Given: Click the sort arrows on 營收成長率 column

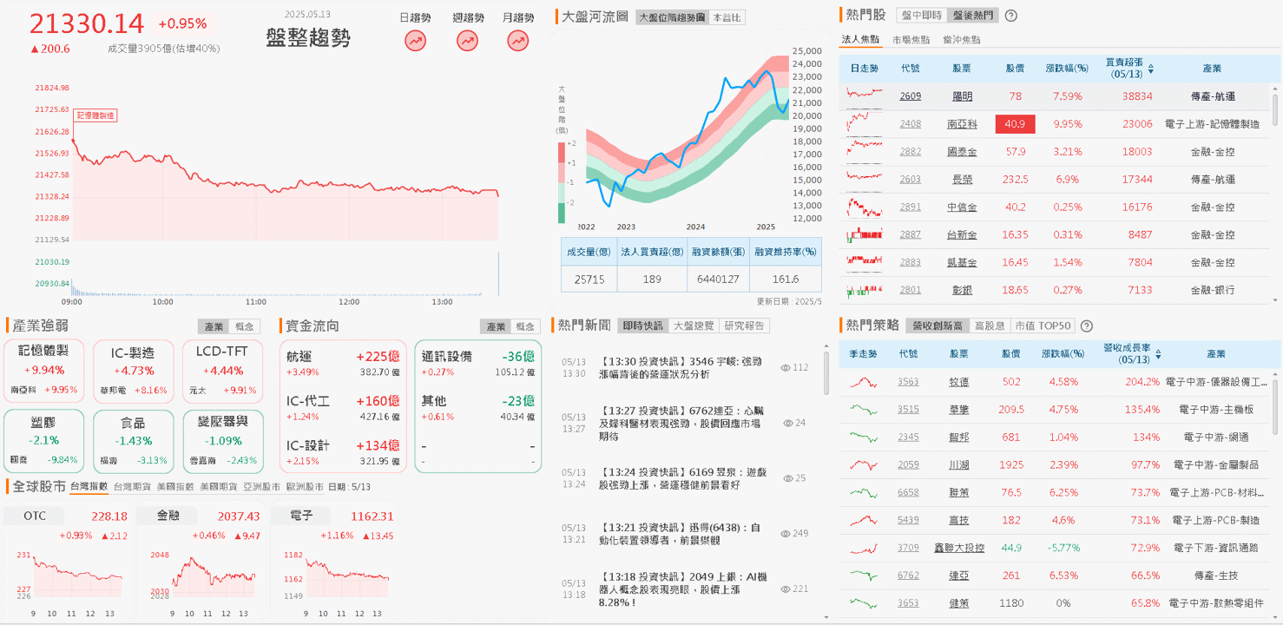Looking at the screenshot, I should 1158,353.
